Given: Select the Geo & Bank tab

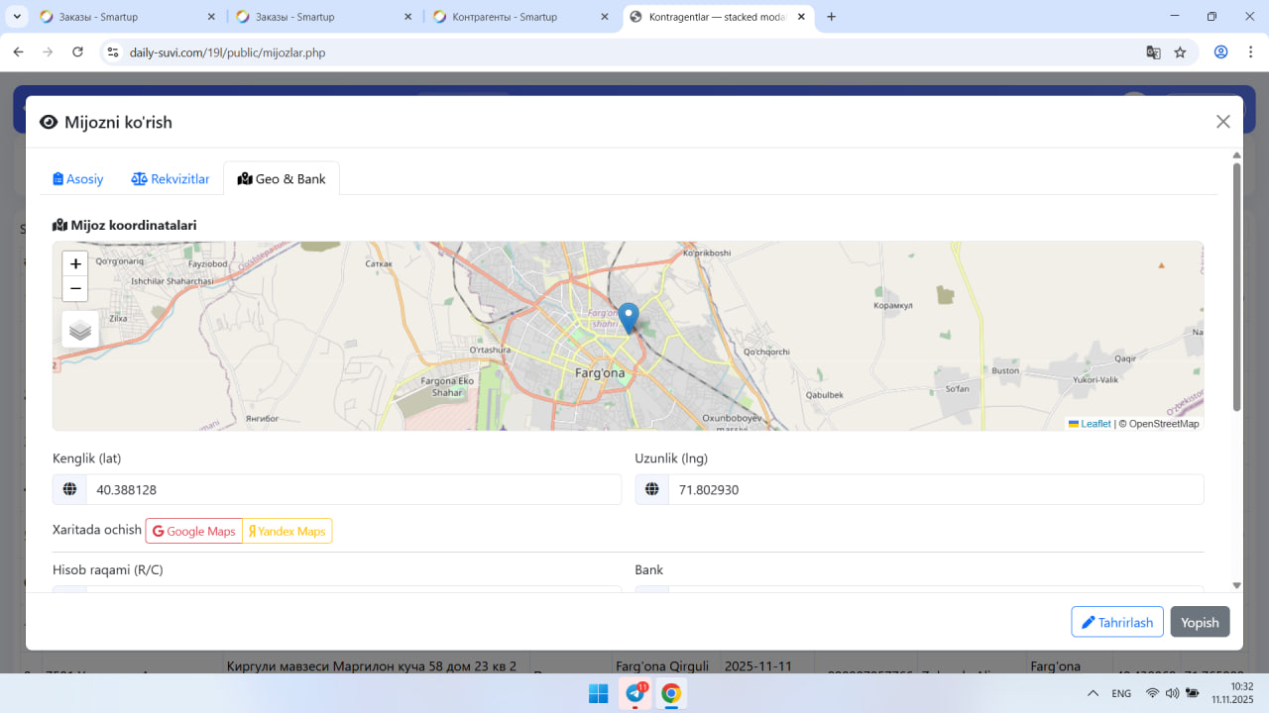Looking at the screenshot, I should click(282, 179).
